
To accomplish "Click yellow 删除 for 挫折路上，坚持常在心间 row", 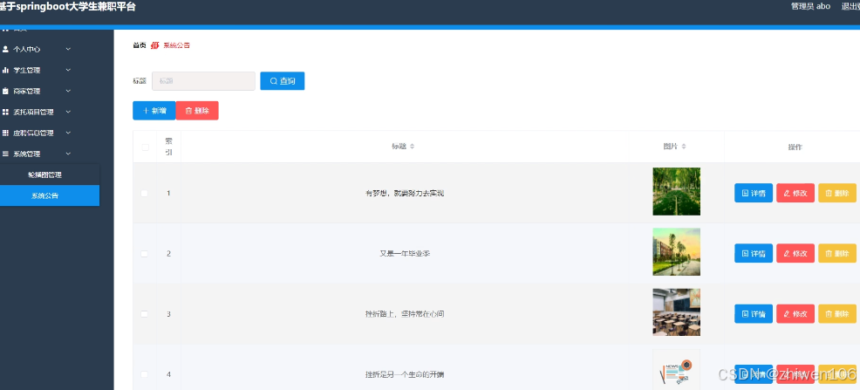I will (x=837, y=314).
